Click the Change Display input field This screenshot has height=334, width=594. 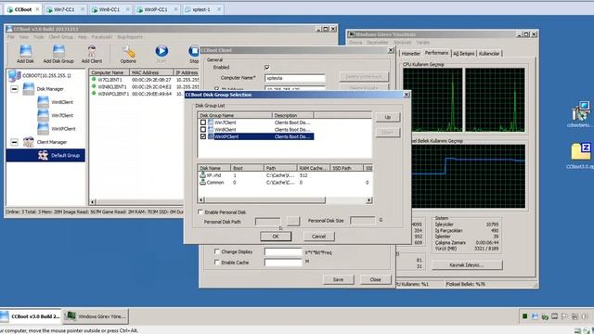[283, 251]
